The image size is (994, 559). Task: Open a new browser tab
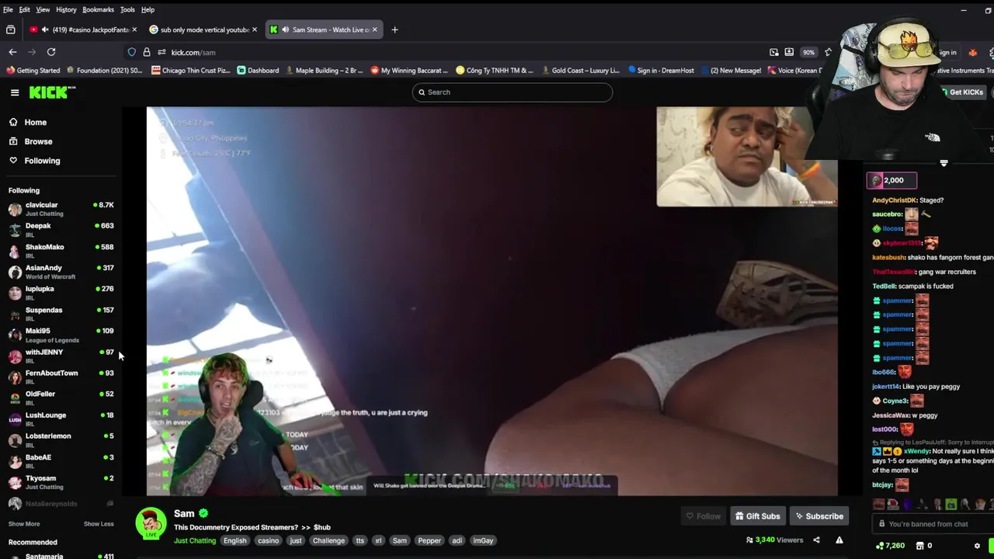(394, 30)
